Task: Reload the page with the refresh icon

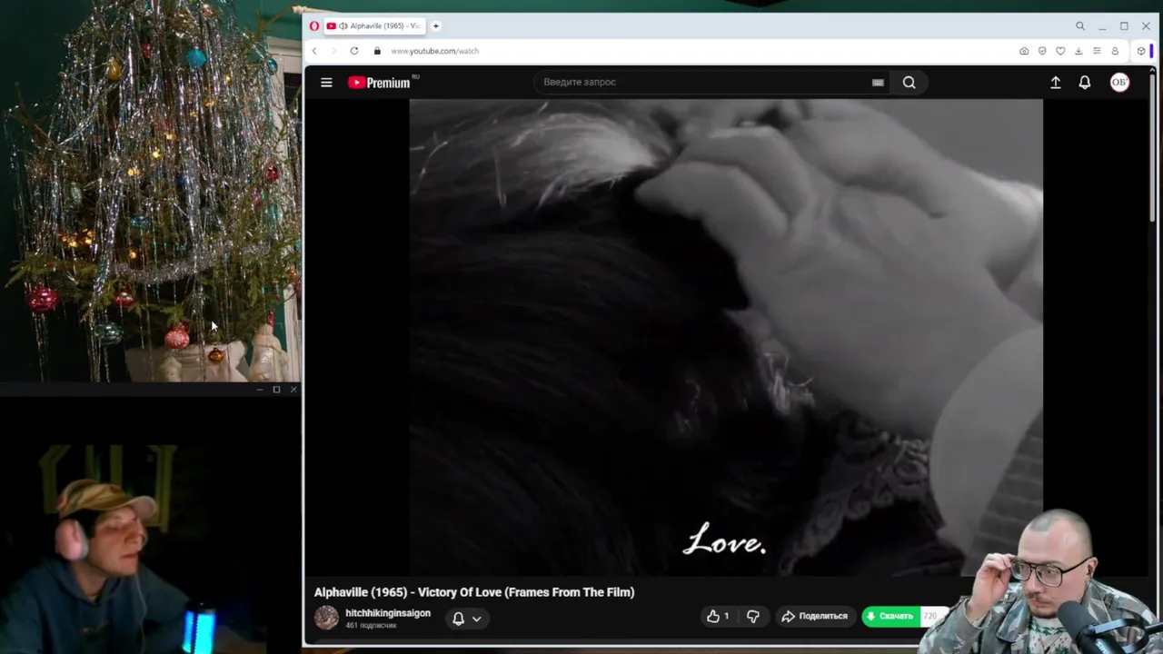Action: click(354, 51)
